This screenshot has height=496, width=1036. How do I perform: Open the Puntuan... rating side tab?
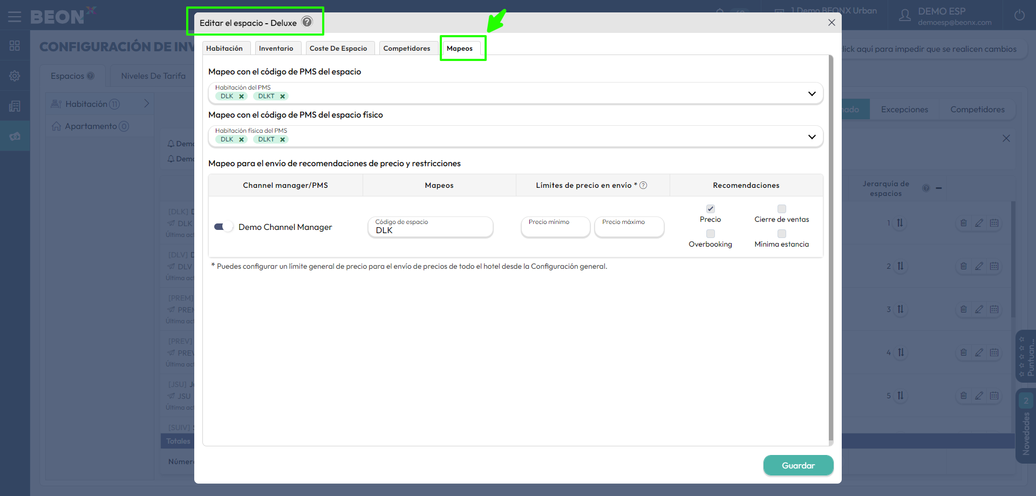1026,357
